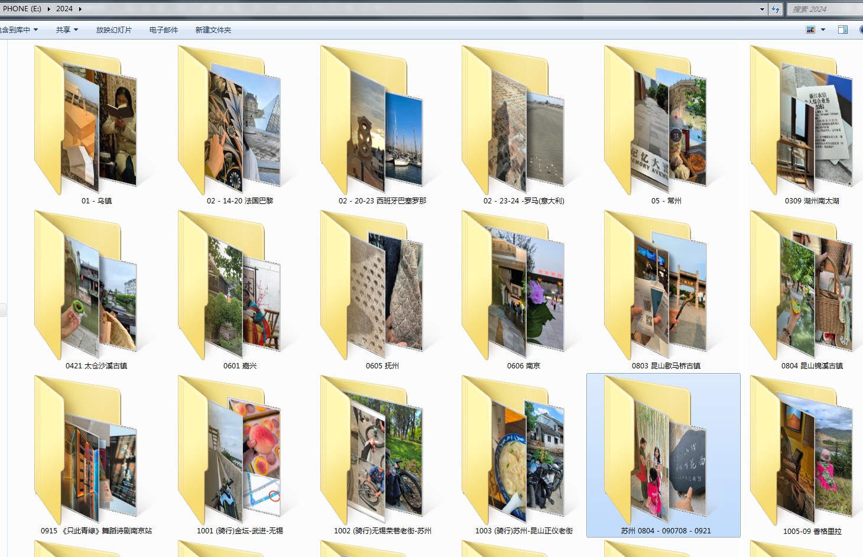
Task: Click the change view icon
Action: (x=810, y=30)
